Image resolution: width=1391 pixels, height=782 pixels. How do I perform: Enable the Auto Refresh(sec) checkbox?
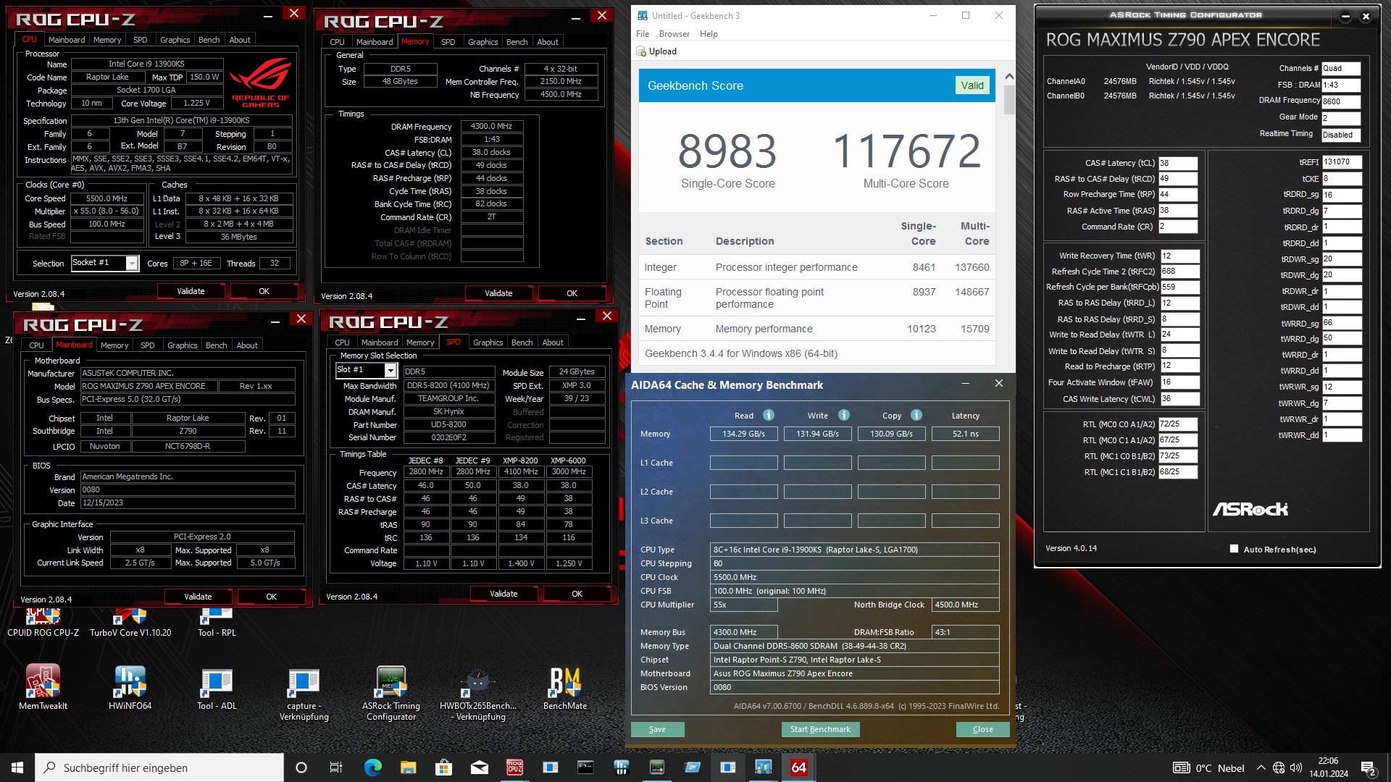click(1234, 549)
